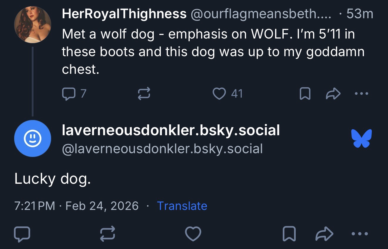Open the bold laverneousdonkler.bsky.social display name
Image resolution: width=388 pixels, height=249 pixels.
pos(170,130)
